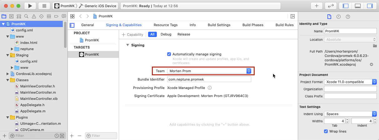Go back in editor history
The height and width of the screenshot is (140, 379).
point(81,16)
